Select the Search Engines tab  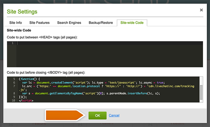pos(69,23)
